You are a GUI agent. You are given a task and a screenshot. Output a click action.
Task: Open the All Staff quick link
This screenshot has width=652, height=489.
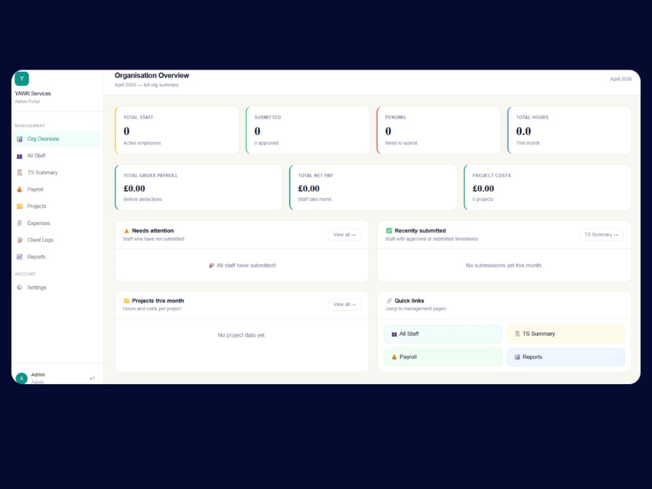pyautogui.click(x=443, y=334)
